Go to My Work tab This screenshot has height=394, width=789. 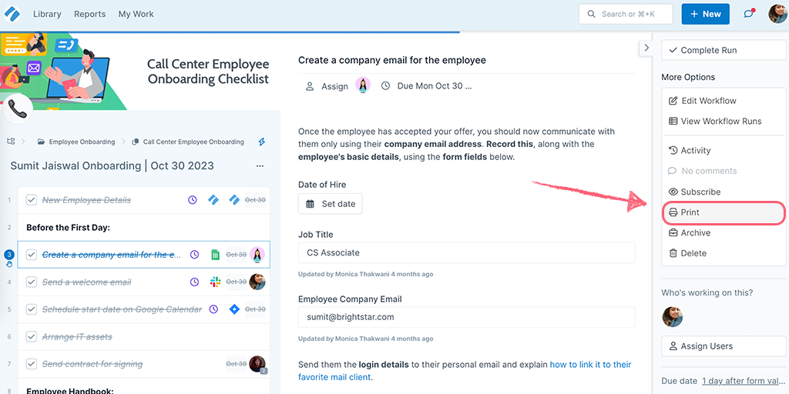[136, 14]
